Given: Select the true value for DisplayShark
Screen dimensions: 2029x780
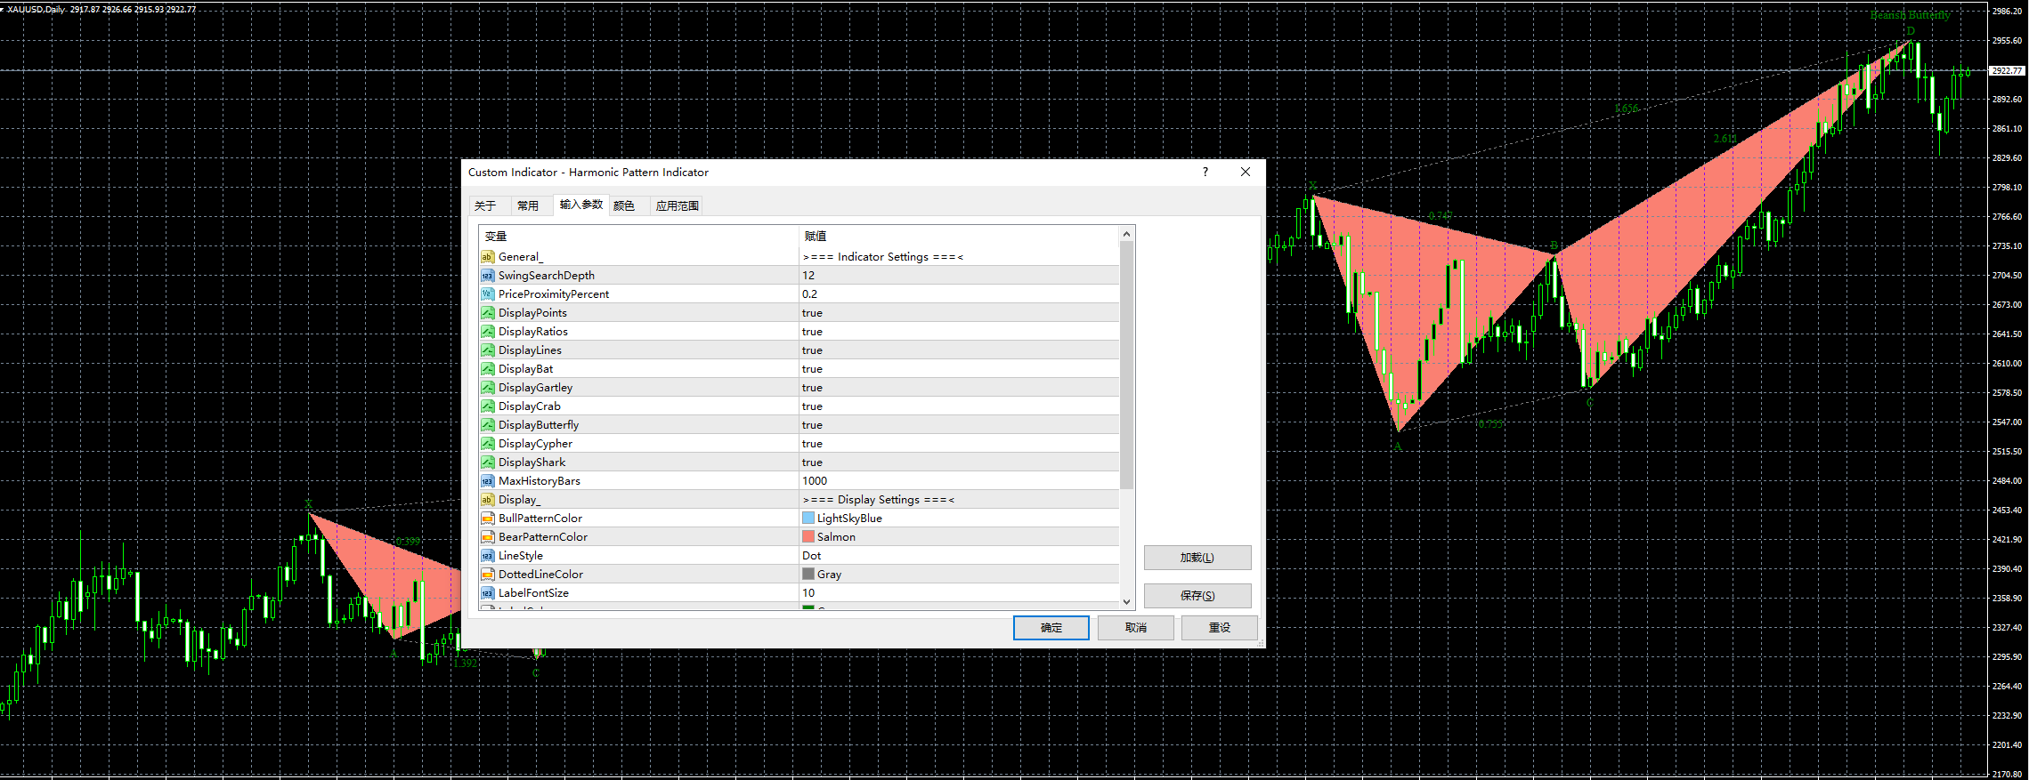Looking at the screenshot, I should [x=812, y=462].
